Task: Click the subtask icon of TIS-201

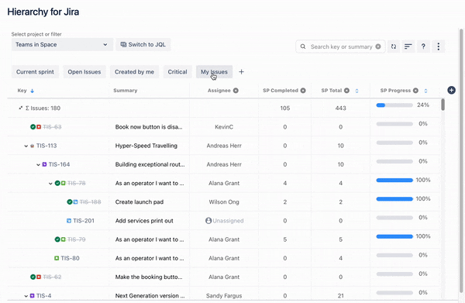Action: click(69, 221)
